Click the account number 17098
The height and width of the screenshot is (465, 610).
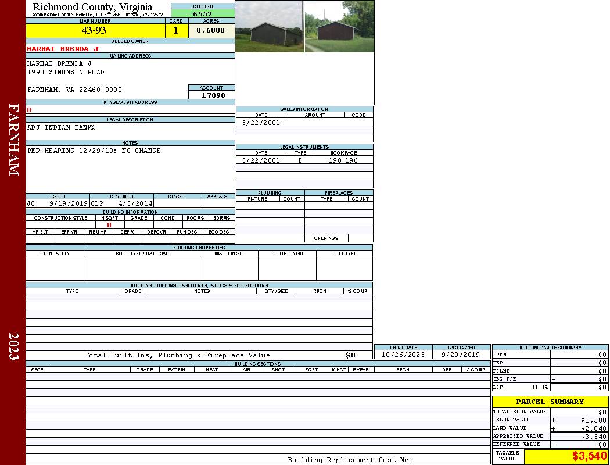pos(213,95)
